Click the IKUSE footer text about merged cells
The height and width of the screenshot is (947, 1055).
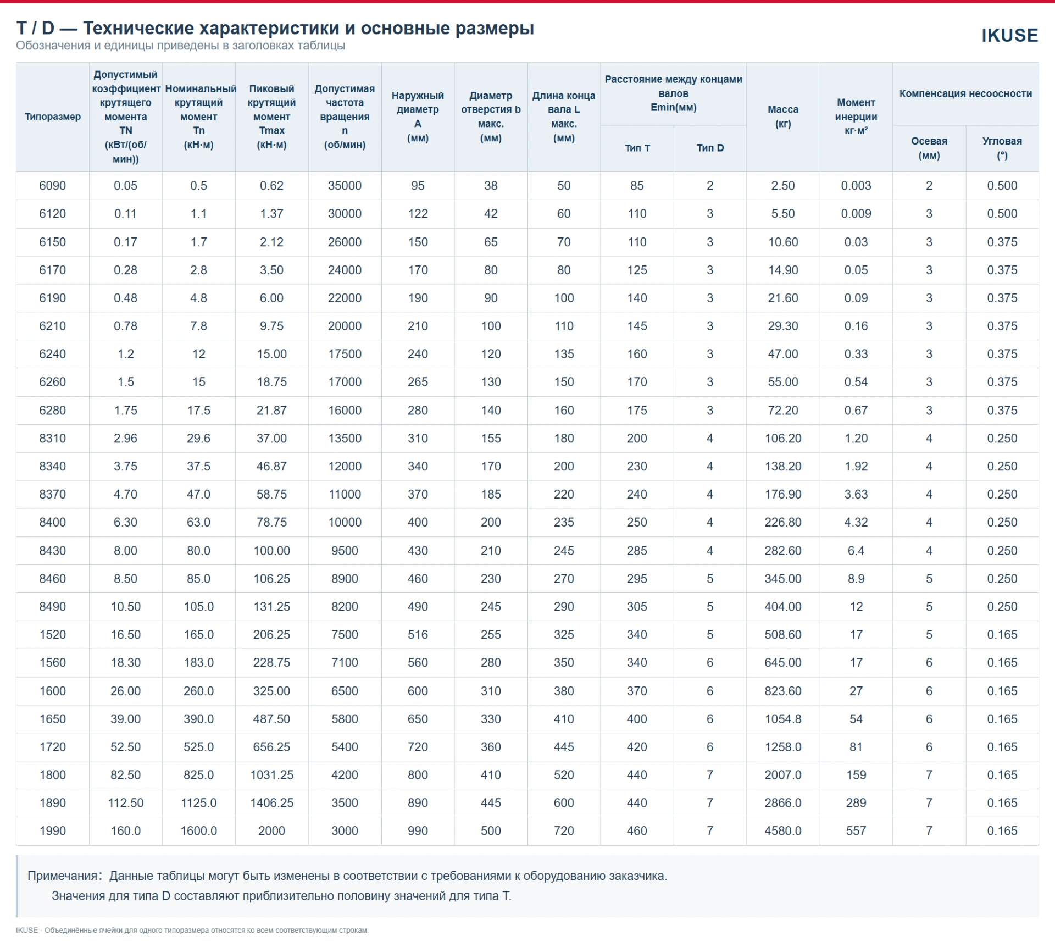(x=192, y=930)
